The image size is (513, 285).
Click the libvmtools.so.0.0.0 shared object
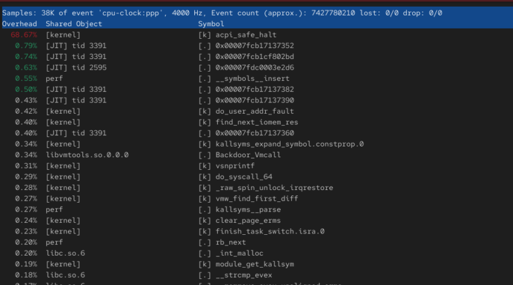(x=87, y=155)
